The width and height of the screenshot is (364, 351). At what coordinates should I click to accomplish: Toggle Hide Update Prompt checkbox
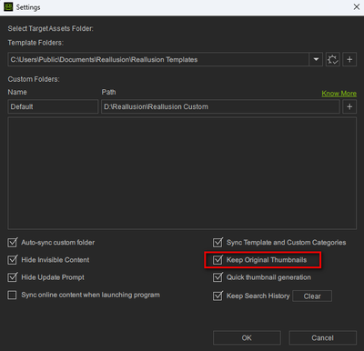click(x=13, y=277)
